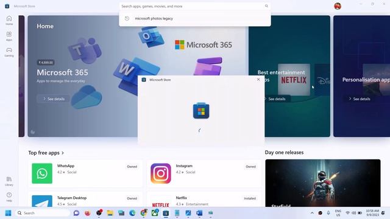This screenshot has height=219, width=390.
Task: Open the user profile avatar
Action: 338,6
